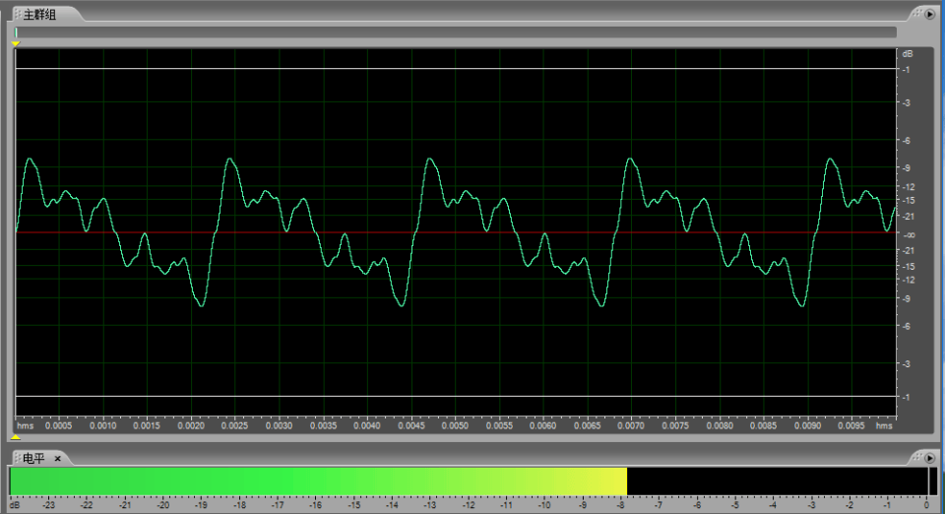Screen dimensions: 945x514
Task: Click the clip indicator at meter's right end
Action: point(931,482)
